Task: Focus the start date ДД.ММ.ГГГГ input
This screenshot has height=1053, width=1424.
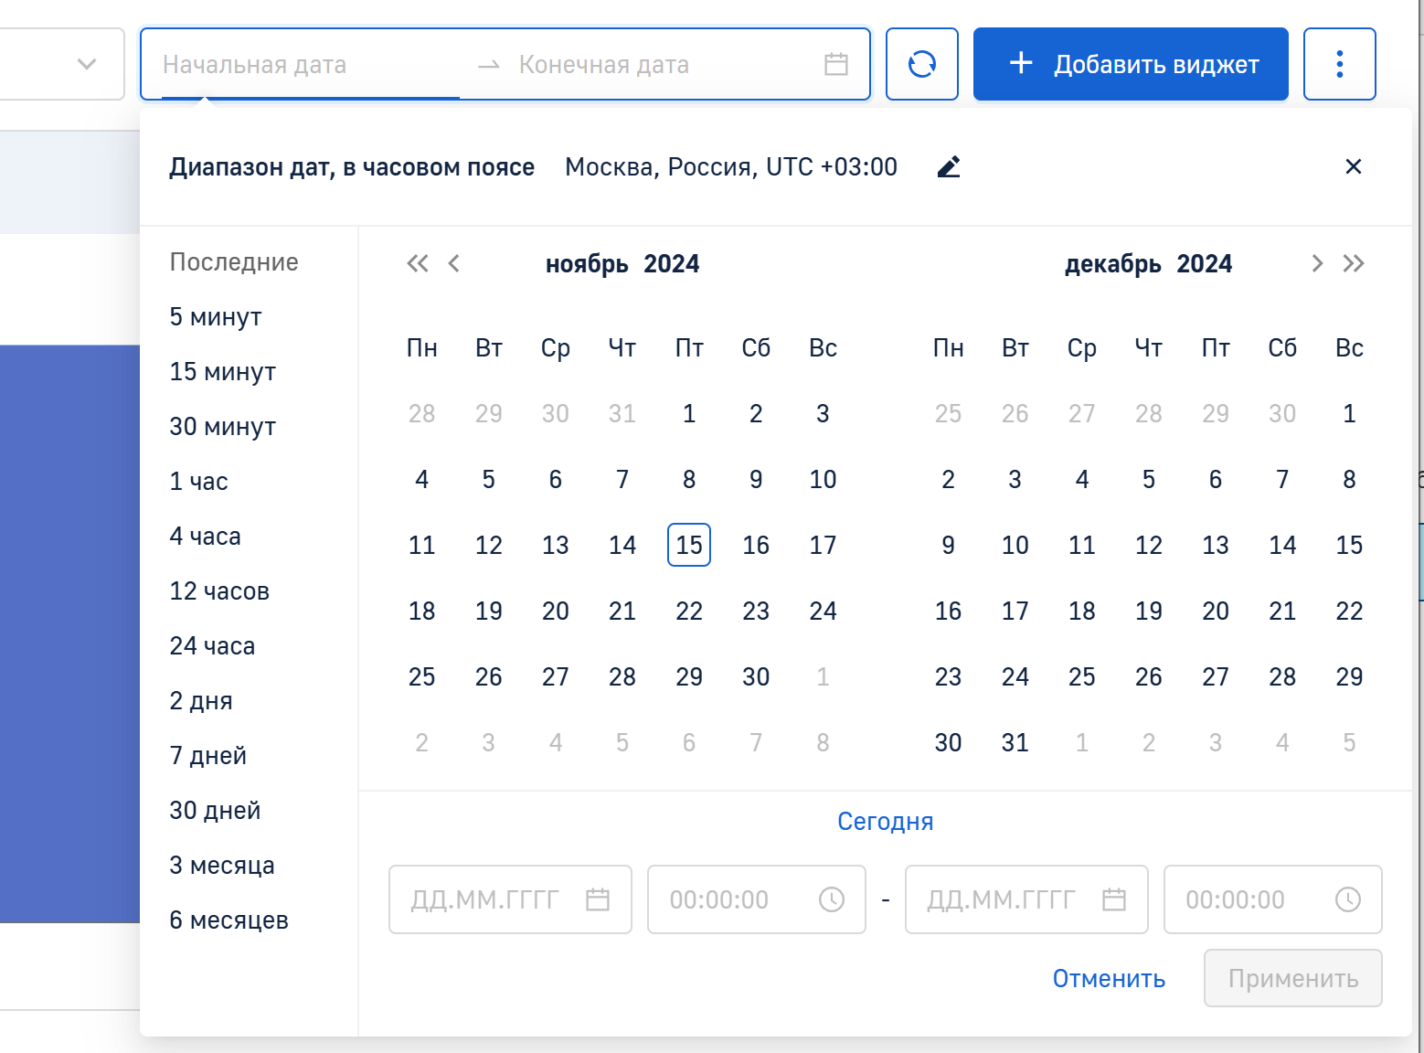Action: point(486,899)
